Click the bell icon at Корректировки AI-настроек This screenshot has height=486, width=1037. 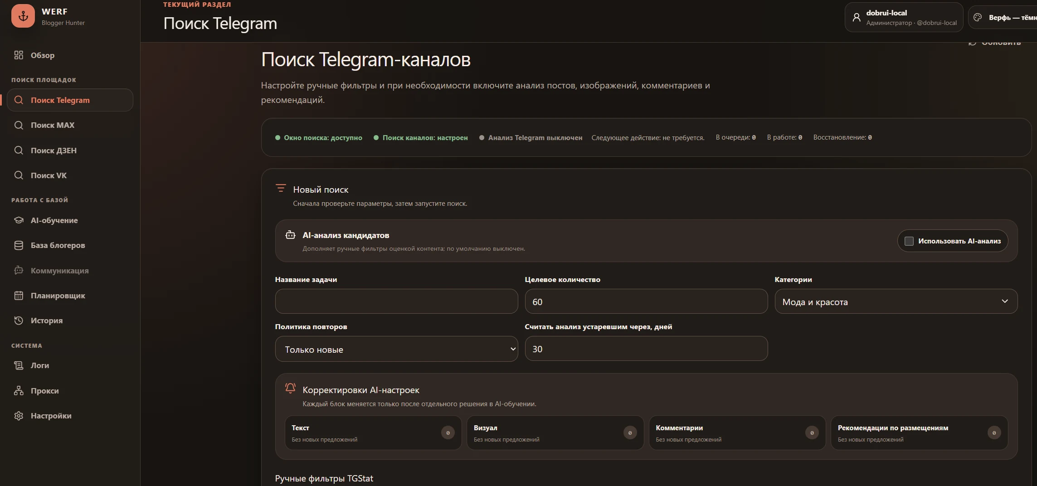coord(290,388)
